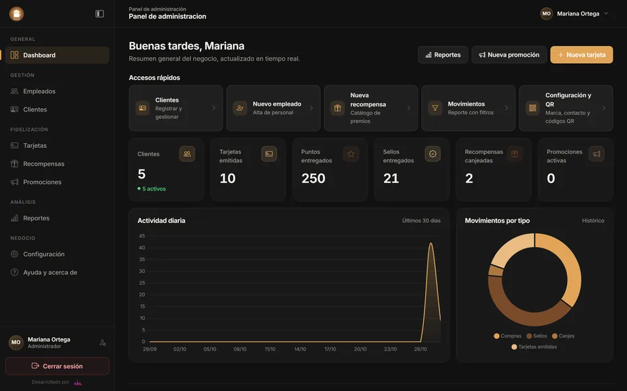Click the peak of the Actividad diaria chart
This screenshot has width=627, height=391.
tap(430, 243)
